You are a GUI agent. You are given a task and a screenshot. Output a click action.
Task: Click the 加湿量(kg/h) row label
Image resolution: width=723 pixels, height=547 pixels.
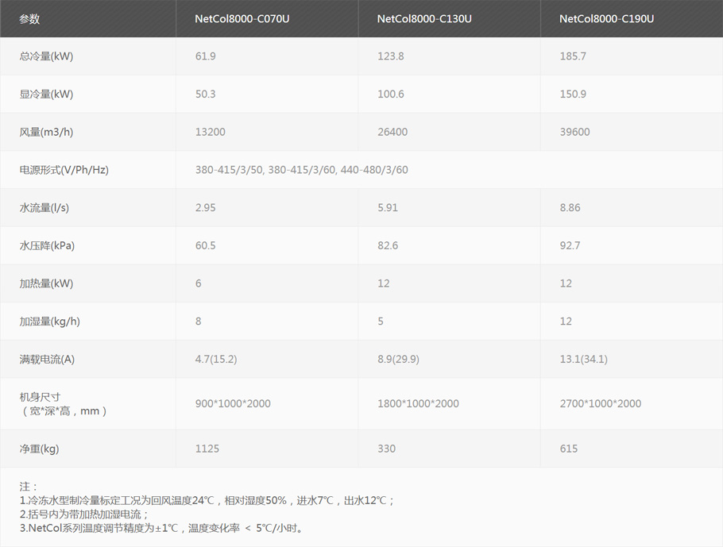click(x=49, y=321)
